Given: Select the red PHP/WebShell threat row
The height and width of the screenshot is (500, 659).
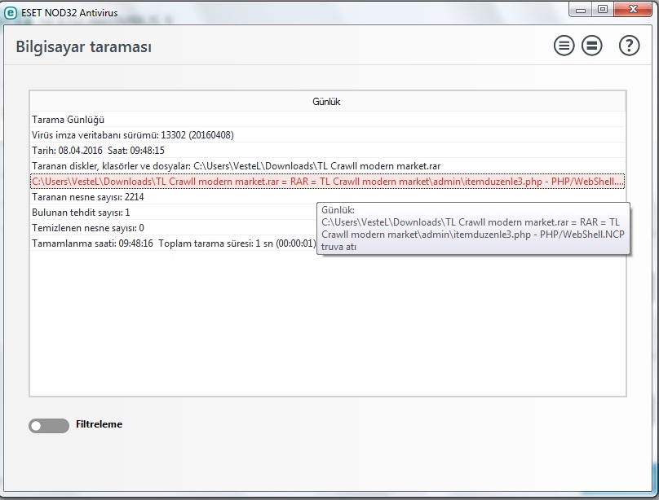Looking at the screenshot, I should [x=327, y=182].
